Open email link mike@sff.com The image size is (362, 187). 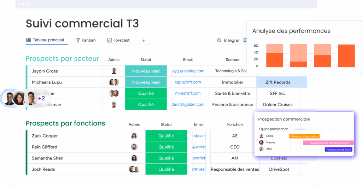(x=188, y=93)
